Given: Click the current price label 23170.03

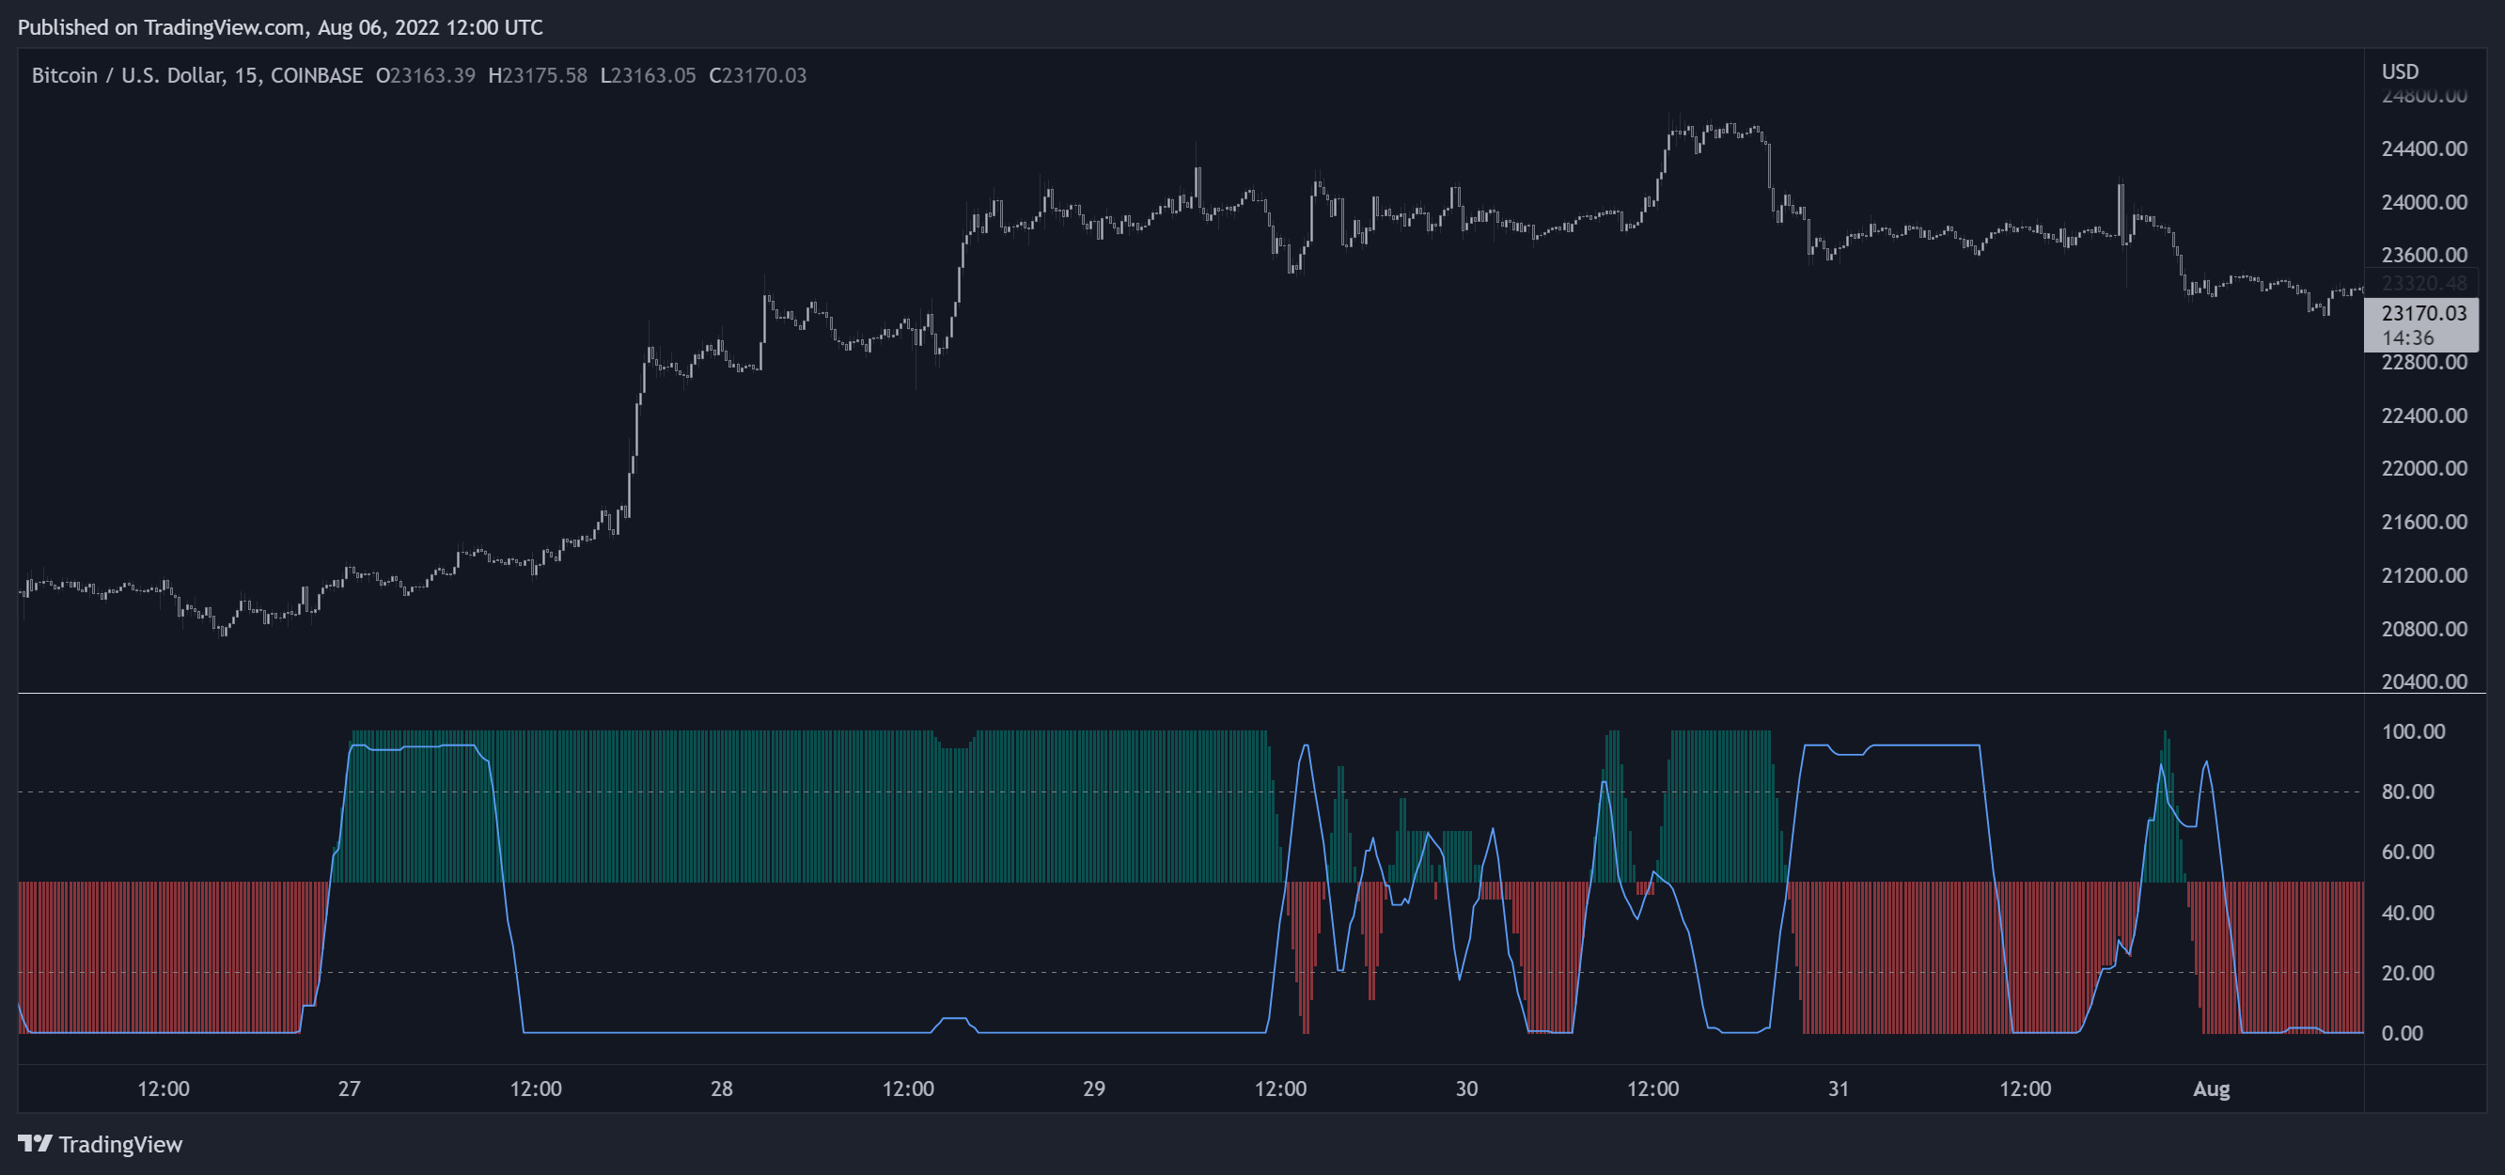Looking at the screenshot, I should (x=2423, y=312).
